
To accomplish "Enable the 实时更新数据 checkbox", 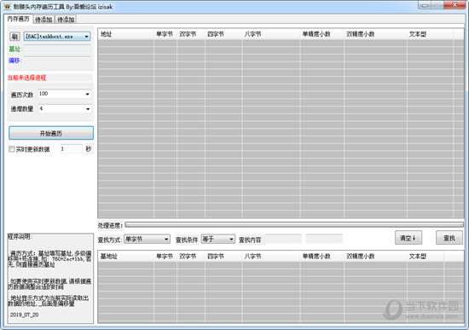I will [x=12, y=149].
